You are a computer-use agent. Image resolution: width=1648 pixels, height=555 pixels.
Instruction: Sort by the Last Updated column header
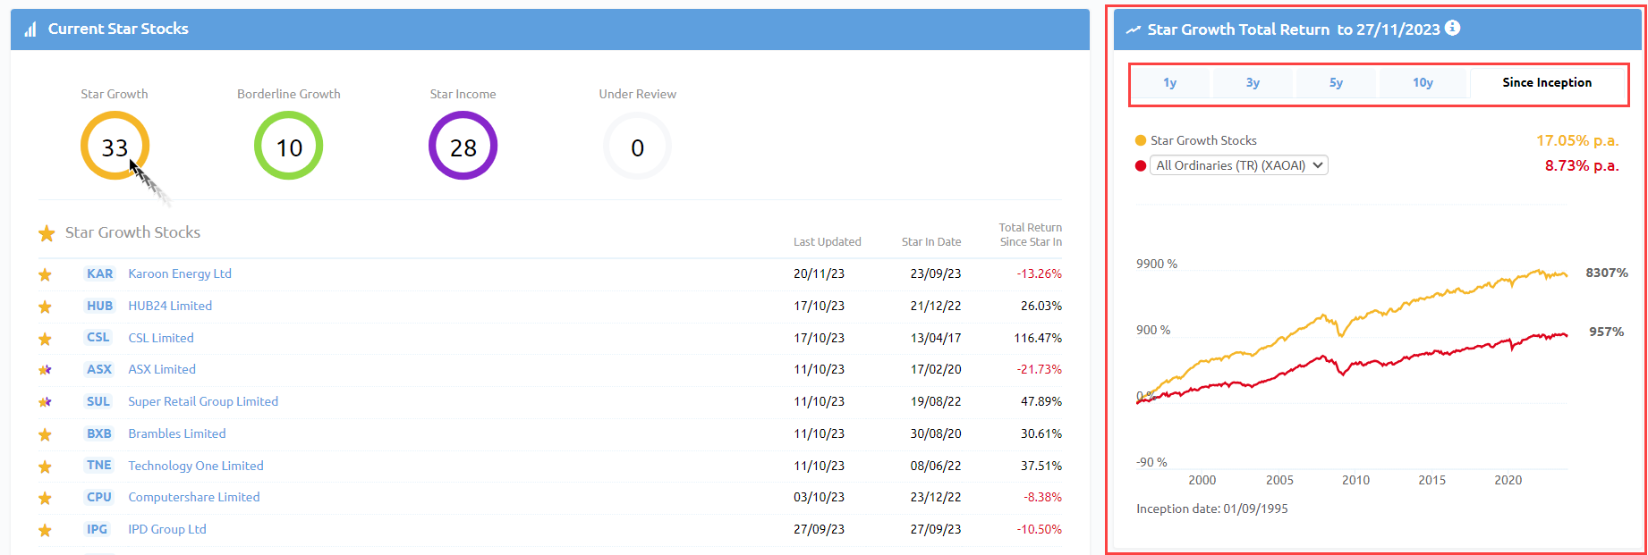point(827,242)
